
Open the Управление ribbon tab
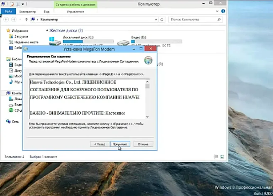click(x=75, y=12)
